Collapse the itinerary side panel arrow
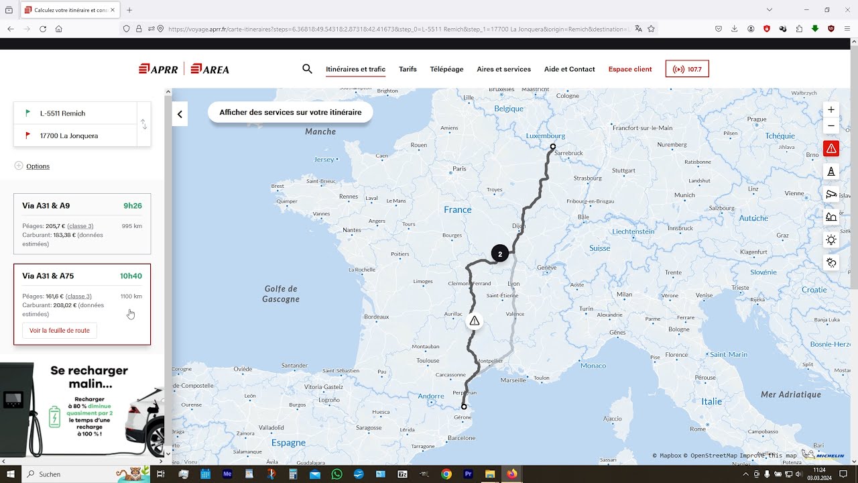Image resolution: width=858 pixels, height=483 pixels. 180,114
